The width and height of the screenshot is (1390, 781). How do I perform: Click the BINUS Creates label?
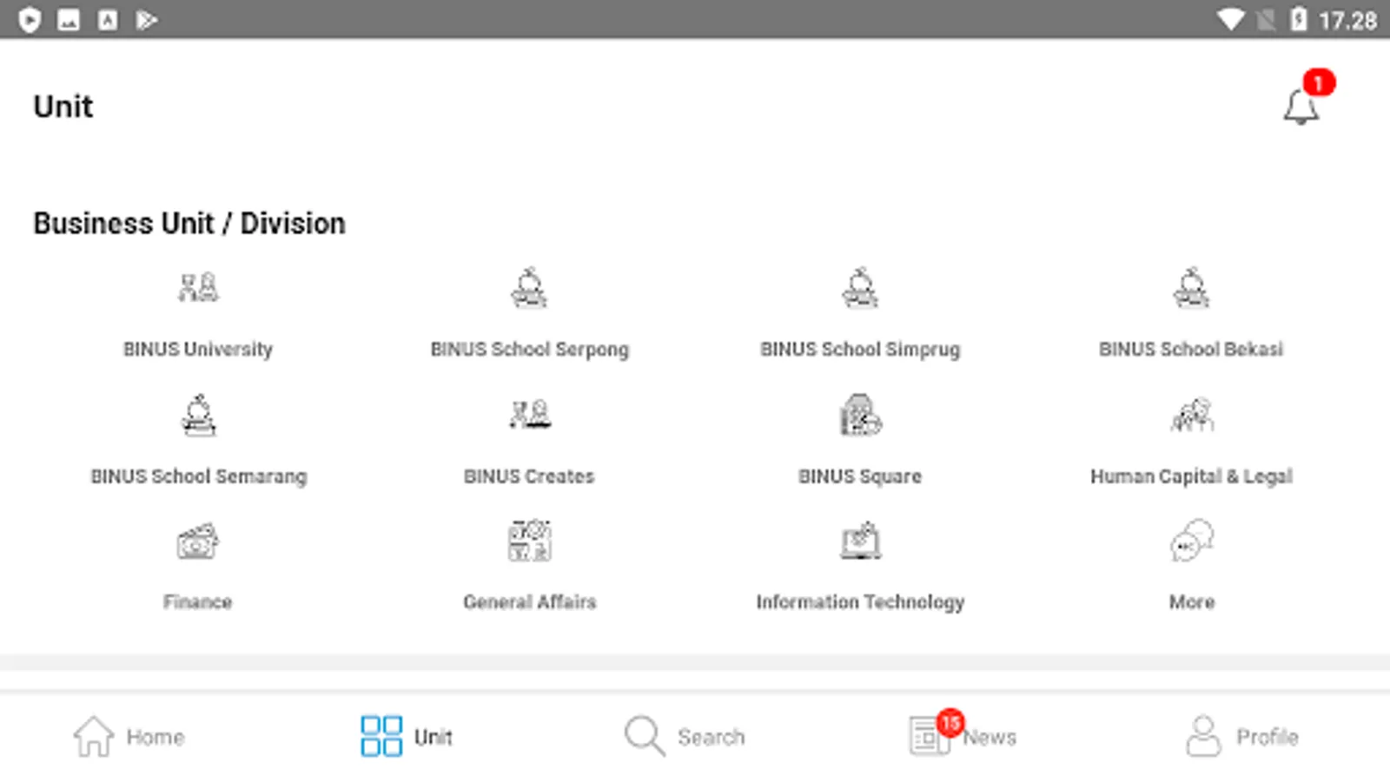[529, 476]
